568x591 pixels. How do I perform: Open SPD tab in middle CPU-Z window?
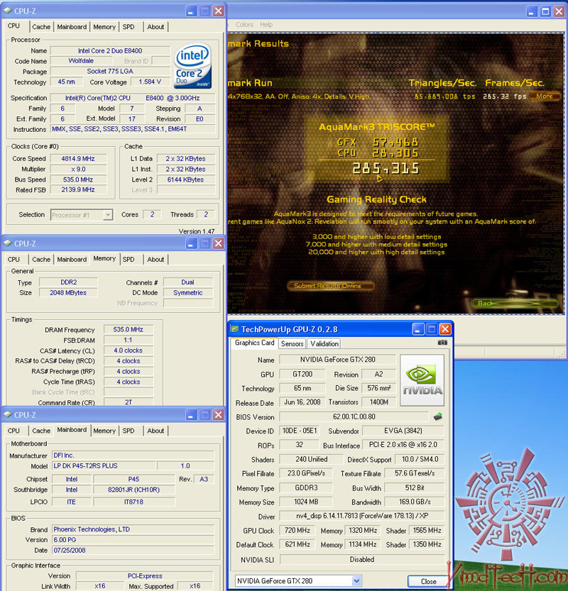129,260
